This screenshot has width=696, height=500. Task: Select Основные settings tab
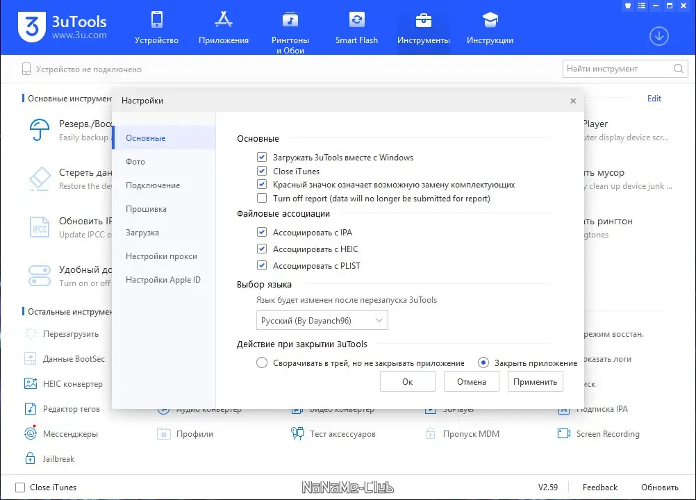(164, 137)
